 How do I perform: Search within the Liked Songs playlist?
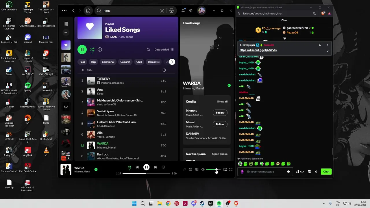(148, 49)
